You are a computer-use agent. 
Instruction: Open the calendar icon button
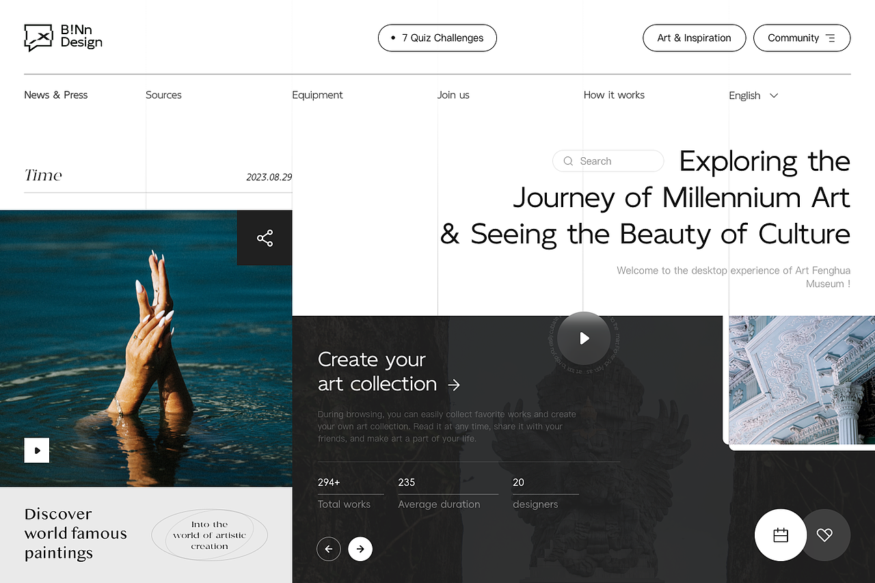click(x=781, y=535)
